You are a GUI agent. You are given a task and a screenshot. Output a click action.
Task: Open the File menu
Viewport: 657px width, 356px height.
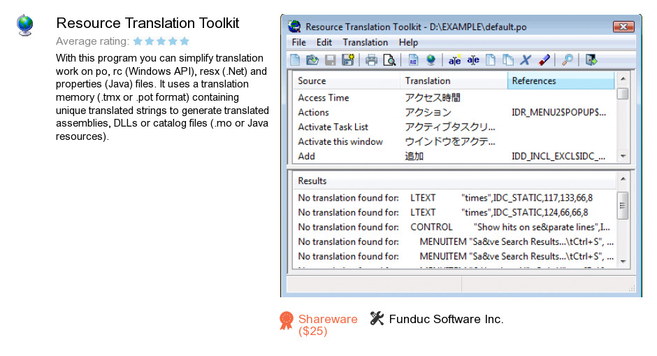click(298, 43)
